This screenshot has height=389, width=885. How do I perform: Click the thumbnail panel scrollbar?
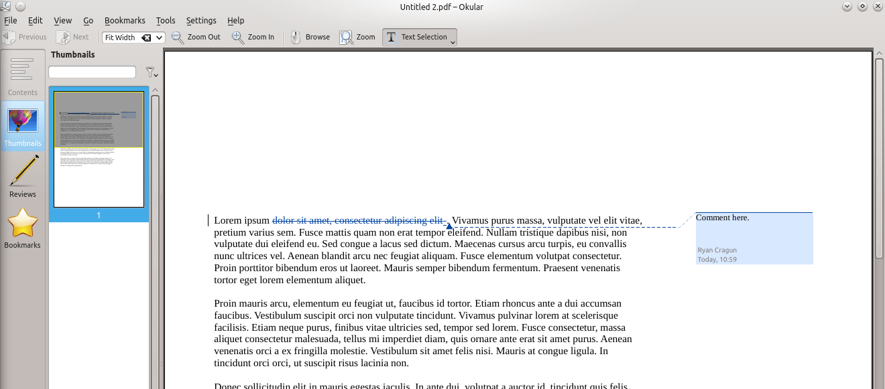[x=156, y=241]
